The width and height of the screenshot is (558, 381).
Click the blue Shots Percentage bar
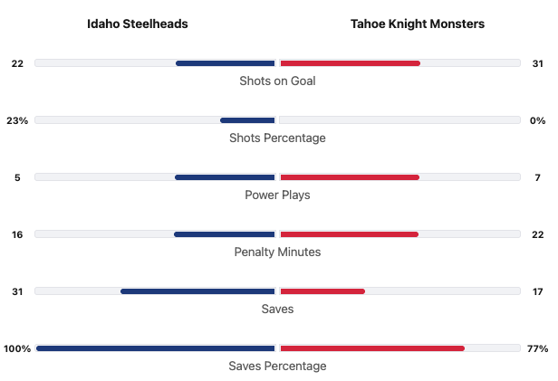[x=247, y=120]
